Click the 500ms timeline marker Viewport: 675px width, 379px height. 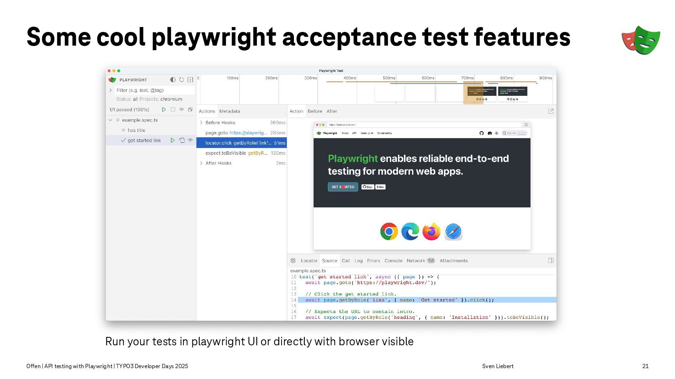click(x=389, y=78)
